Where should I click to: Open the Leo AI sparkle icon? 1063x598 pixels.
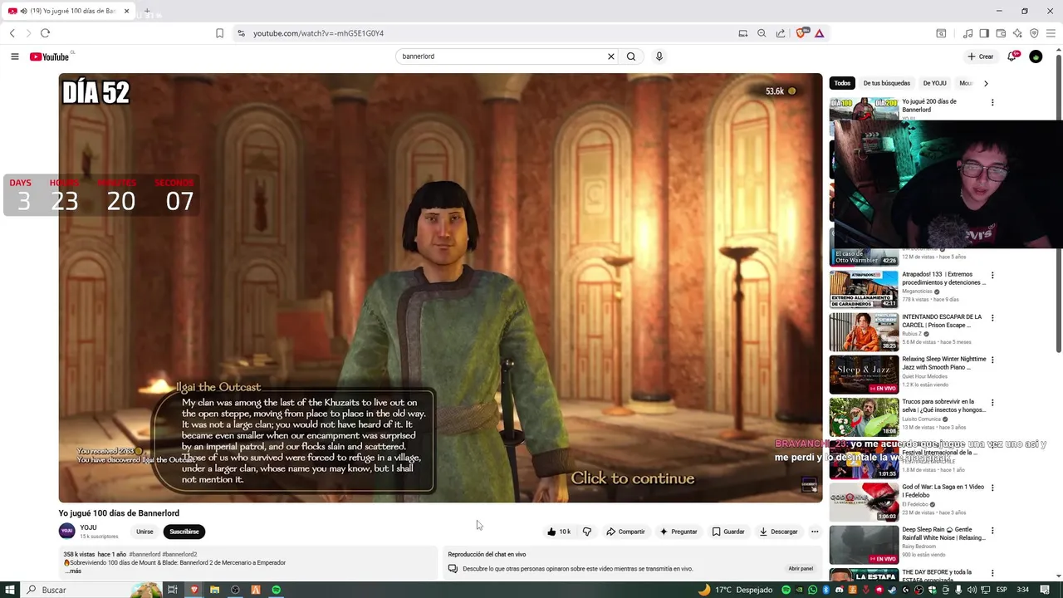[1017, 33]
